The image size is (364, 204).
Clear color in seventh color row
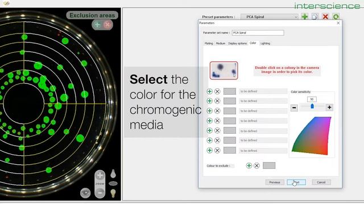point(217,150)
